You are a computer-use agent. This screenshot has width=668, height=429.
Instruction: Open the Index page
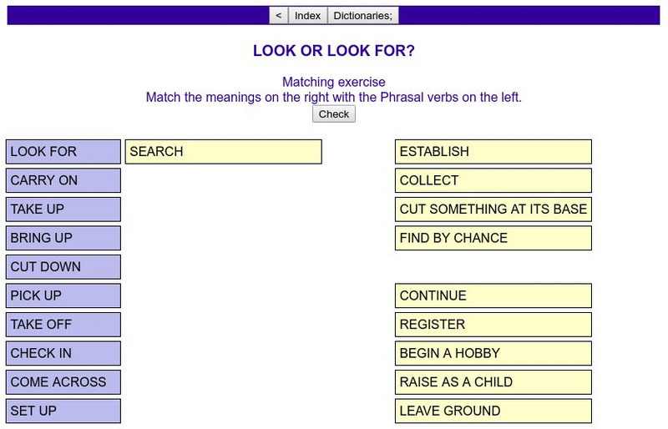(307, 16)
